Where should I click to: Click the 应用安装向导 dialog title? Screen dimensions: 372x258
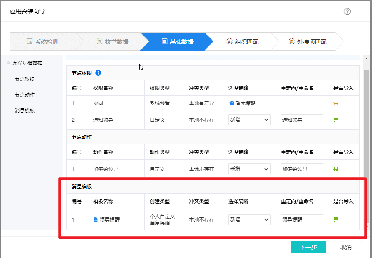[27, 11]
